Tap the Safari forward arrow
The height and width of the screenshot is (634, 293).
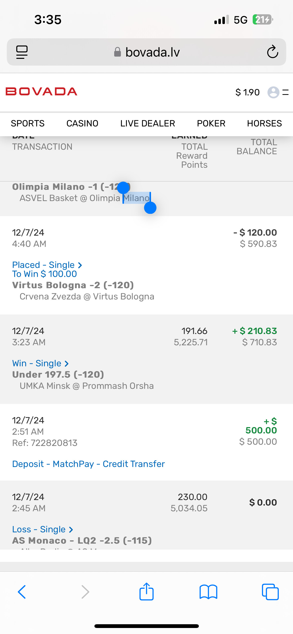point(85,592)
